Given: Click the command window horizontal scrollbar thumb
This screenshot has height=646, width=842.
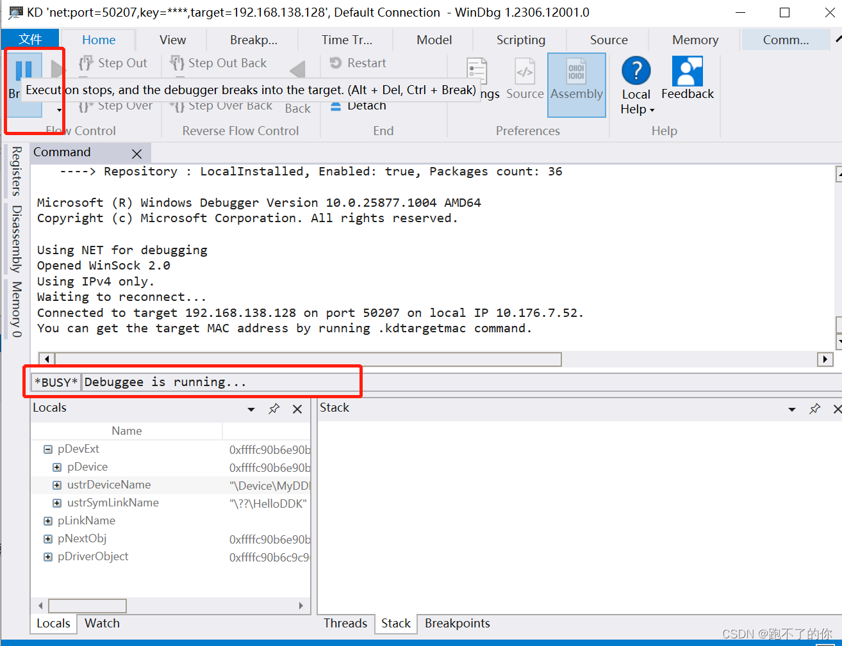Looking at the screenshot, I should point(308,359).
